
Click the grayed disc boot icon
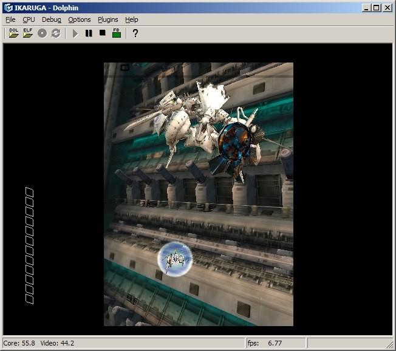coord(42,33)
